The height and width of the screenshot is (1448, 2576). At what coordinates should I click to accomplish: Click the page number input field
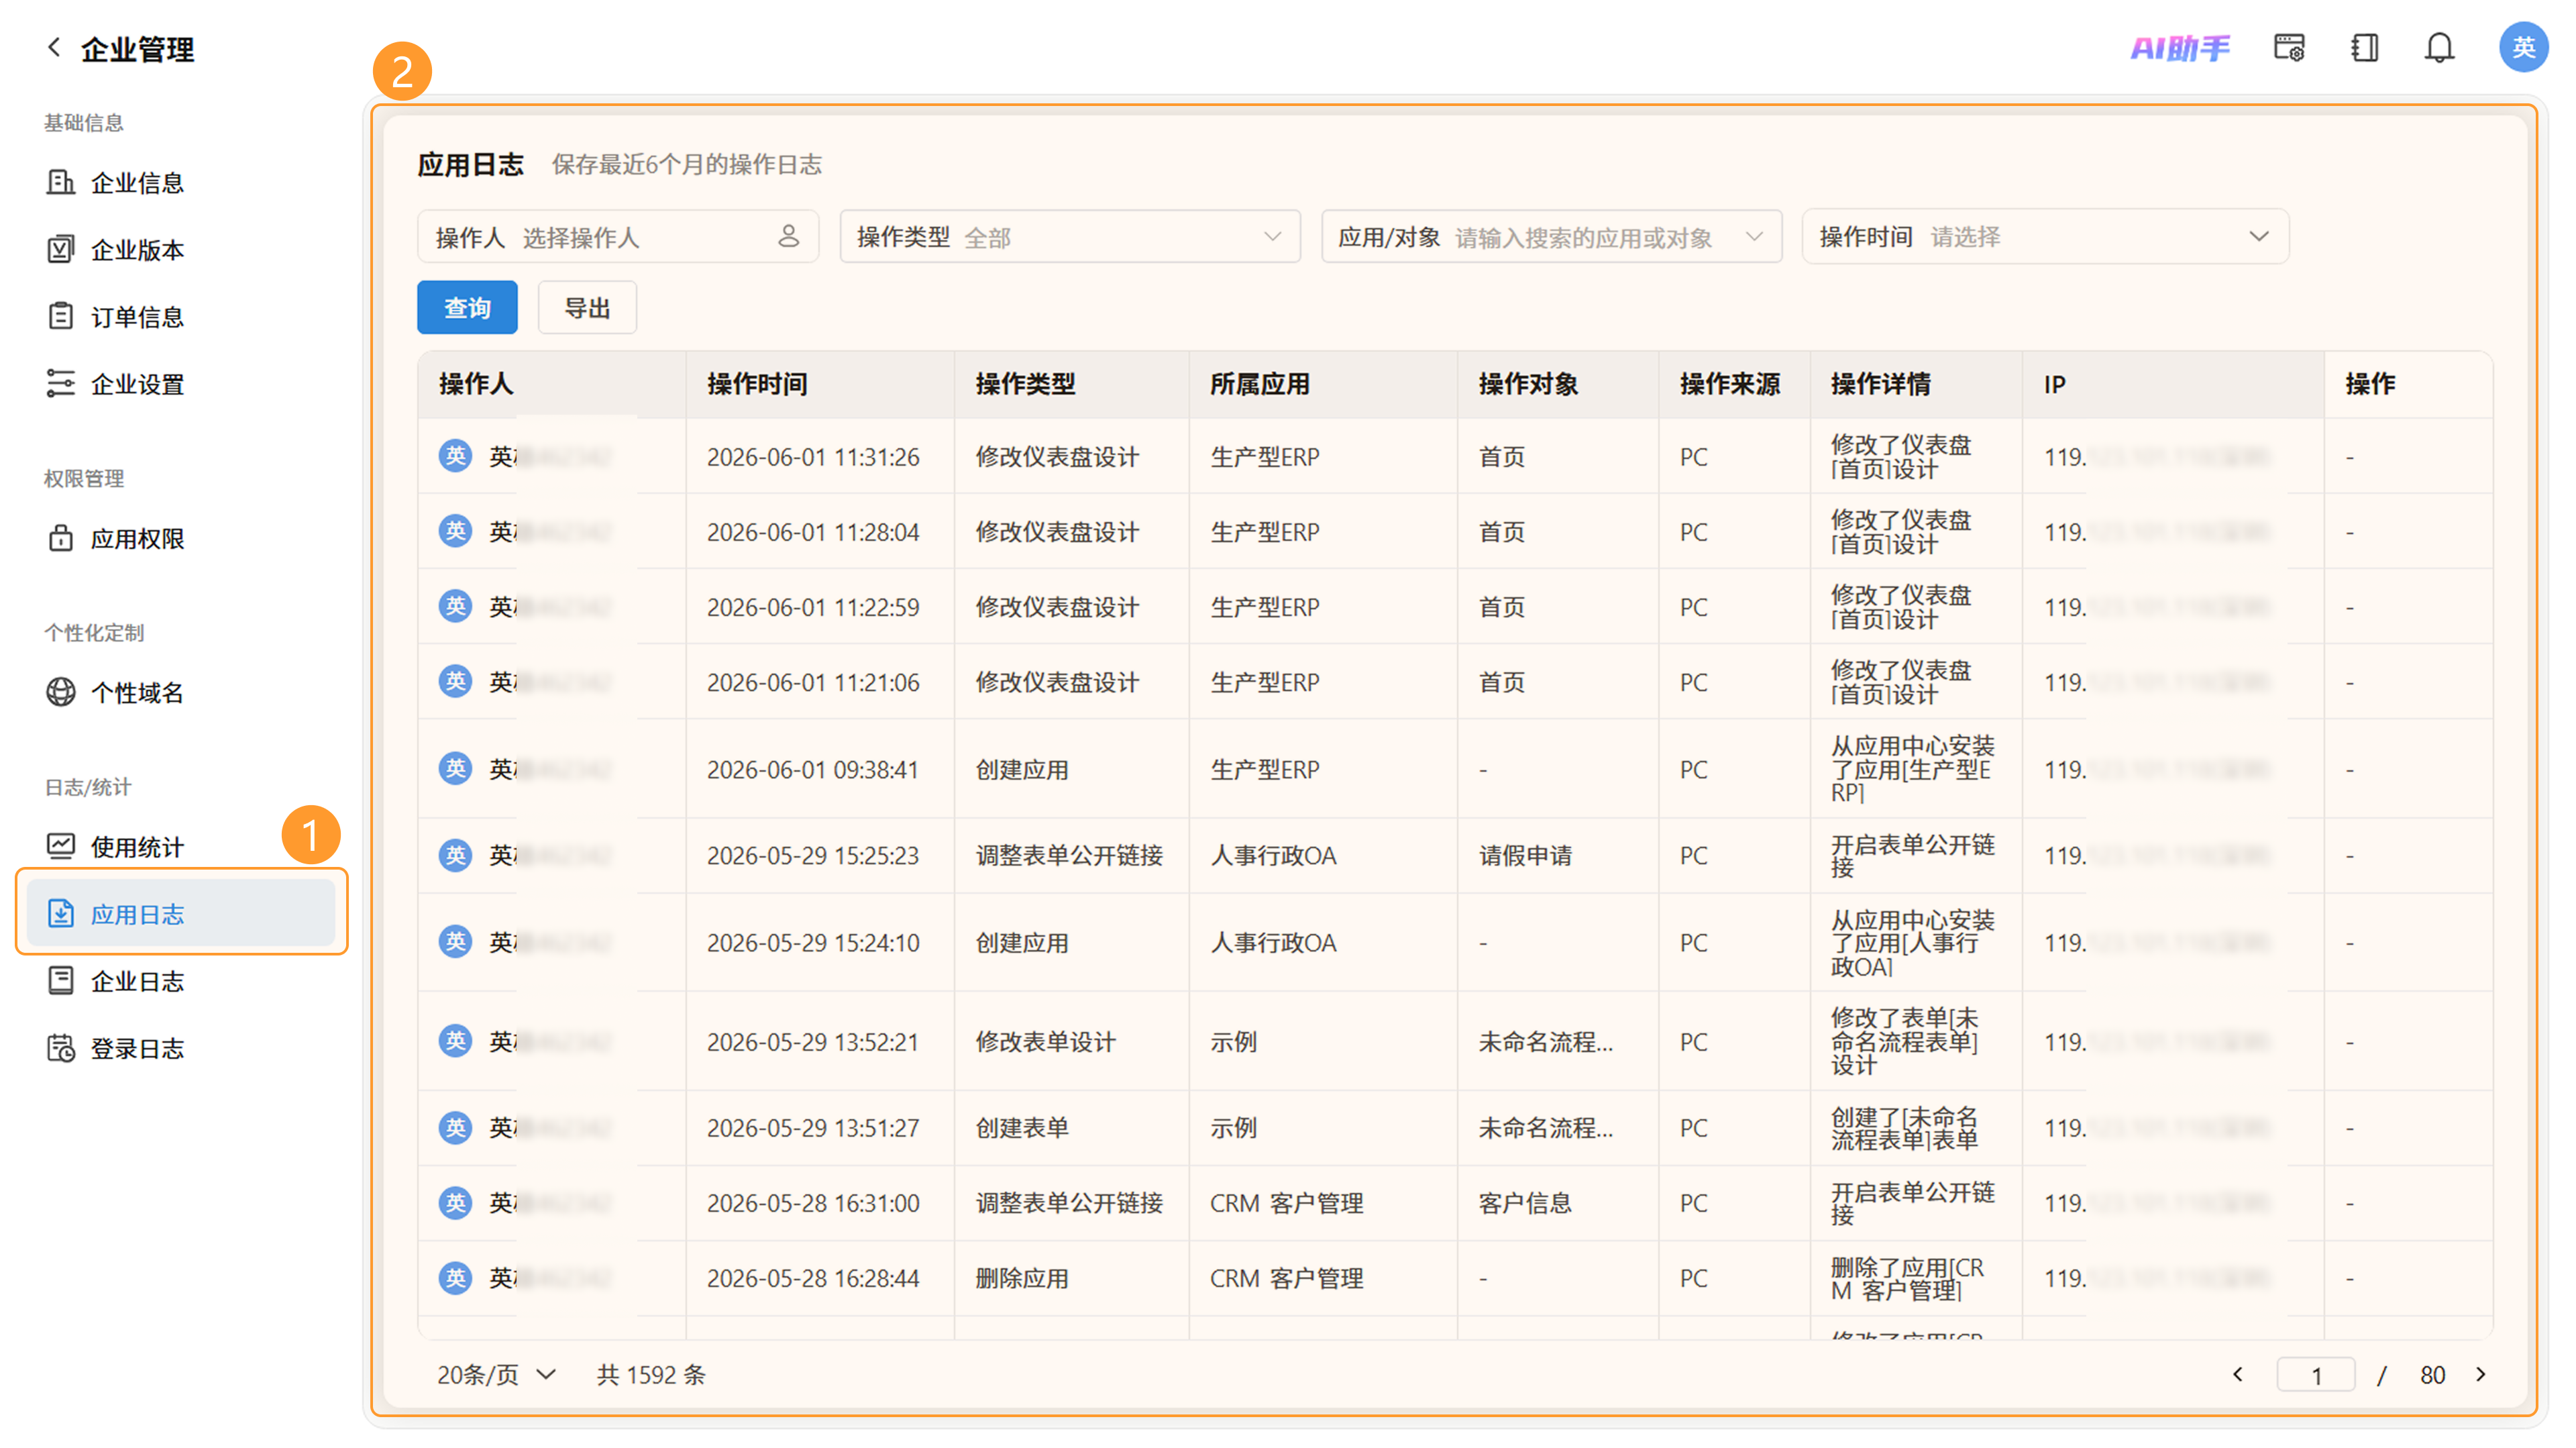(x=2316, y=1375)
